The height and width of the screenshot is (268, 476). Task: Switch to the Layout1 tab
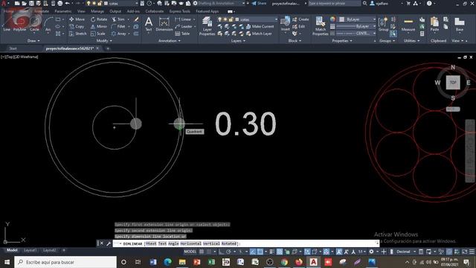point(30,250)
